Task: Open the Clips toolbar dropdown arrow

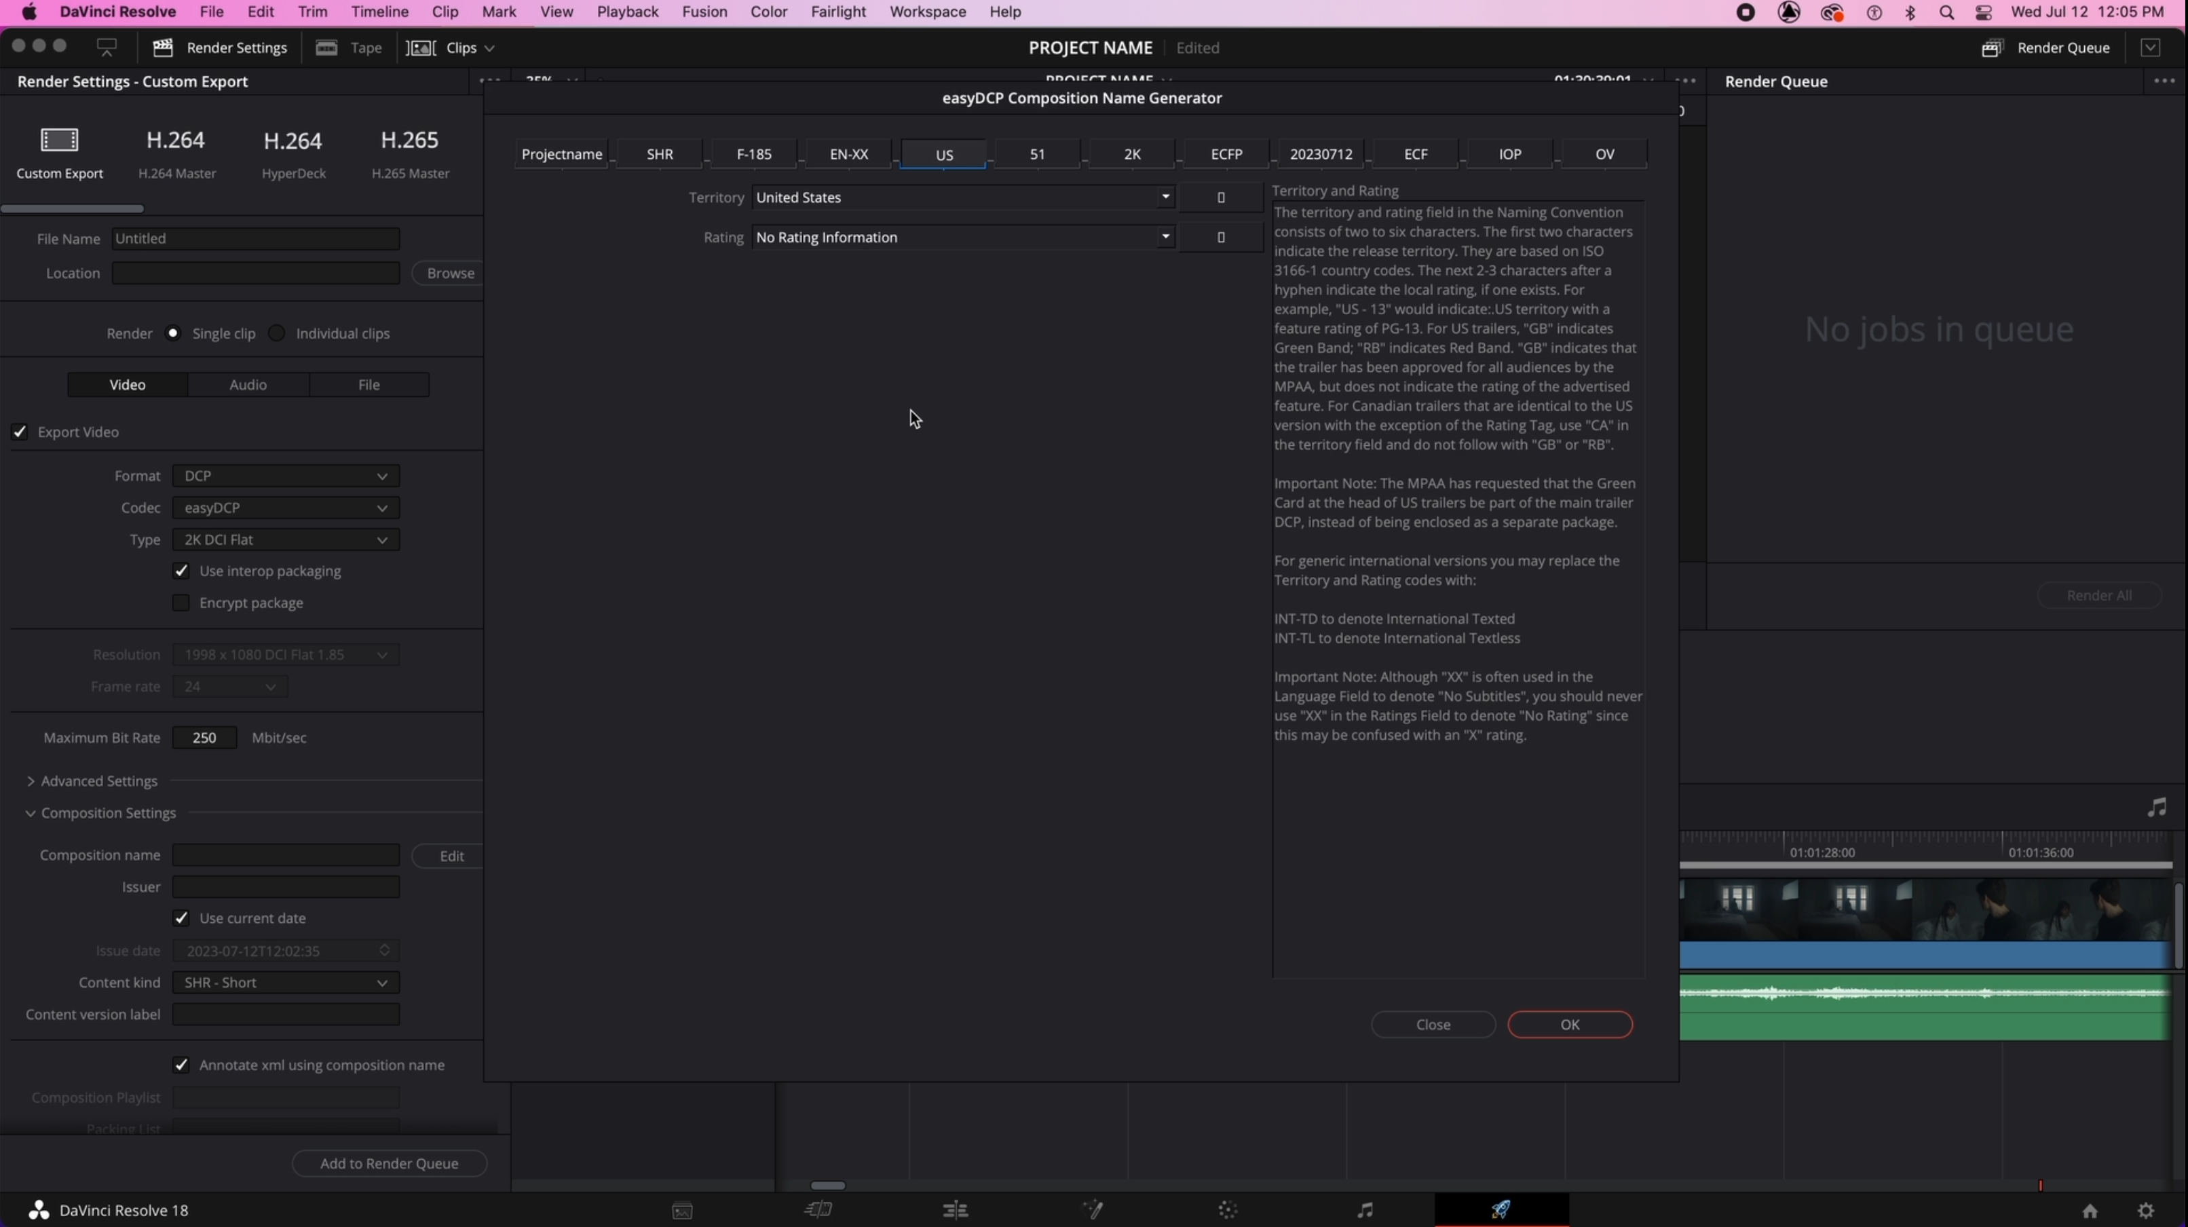Action: point(489,48)
